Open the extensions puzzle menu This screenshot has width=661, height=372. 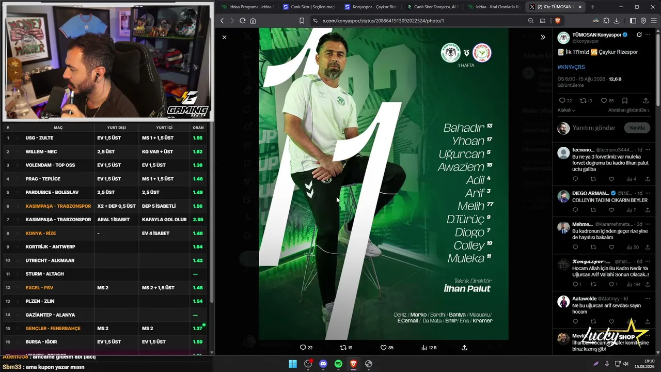point(606,21)
